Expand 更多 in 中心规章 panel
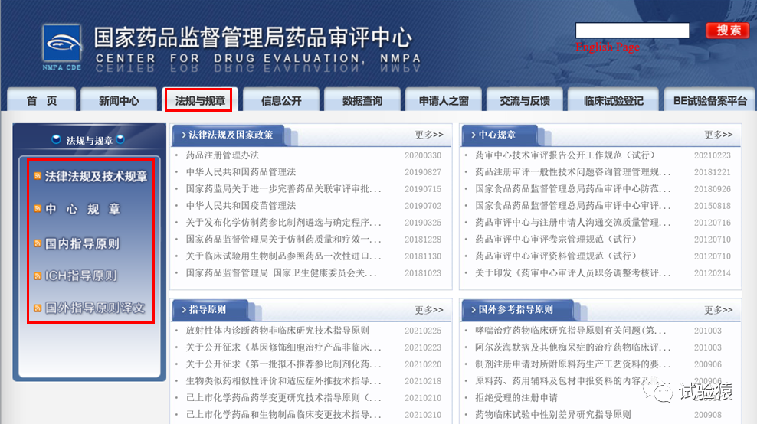Viewport: 757px width, 424px height. (x=718, y=135)
